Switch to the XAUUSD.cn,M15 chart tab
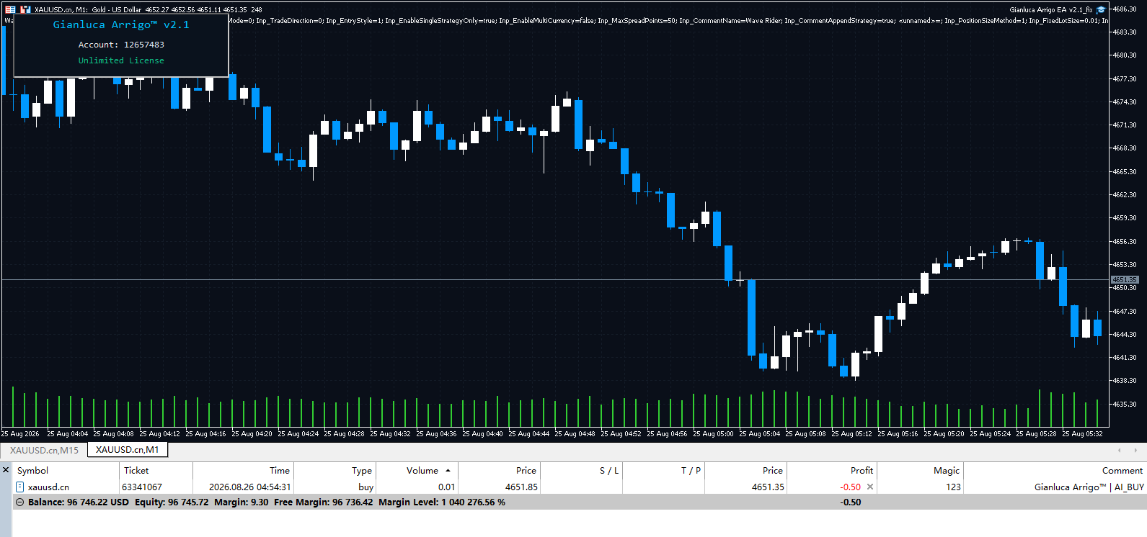This screenshot has width=1147, height=537. click(44, 450)
